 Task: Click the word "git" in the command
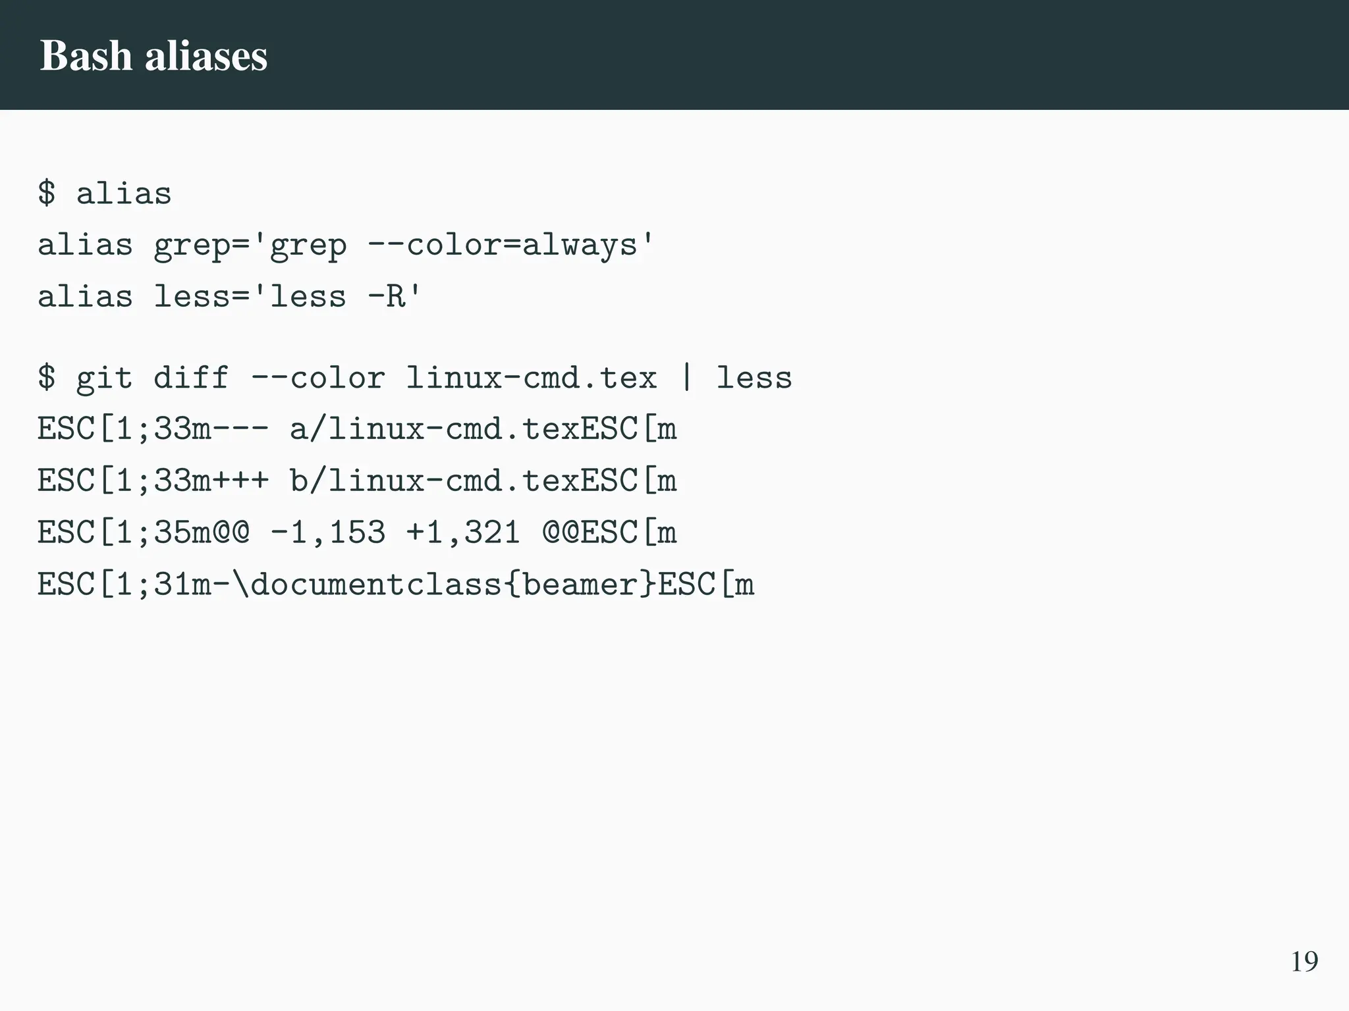pyautogui.click(x=104, y=378)
